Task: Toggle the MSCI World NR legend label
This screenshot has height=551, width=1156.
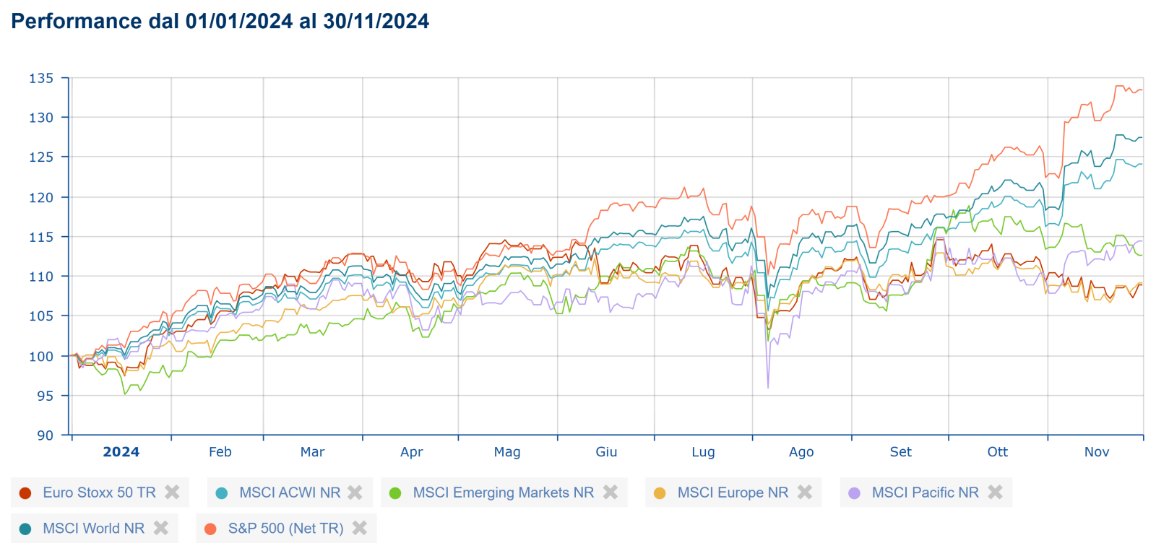Action: 93,529
